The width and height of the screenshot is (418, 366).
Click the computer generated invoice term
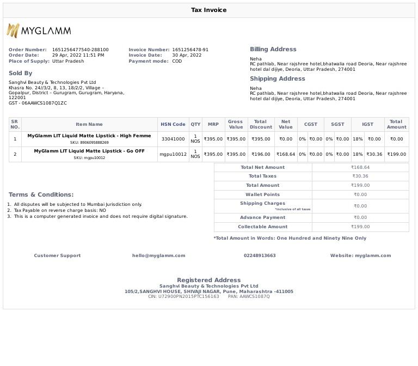(x=101, y=216)
